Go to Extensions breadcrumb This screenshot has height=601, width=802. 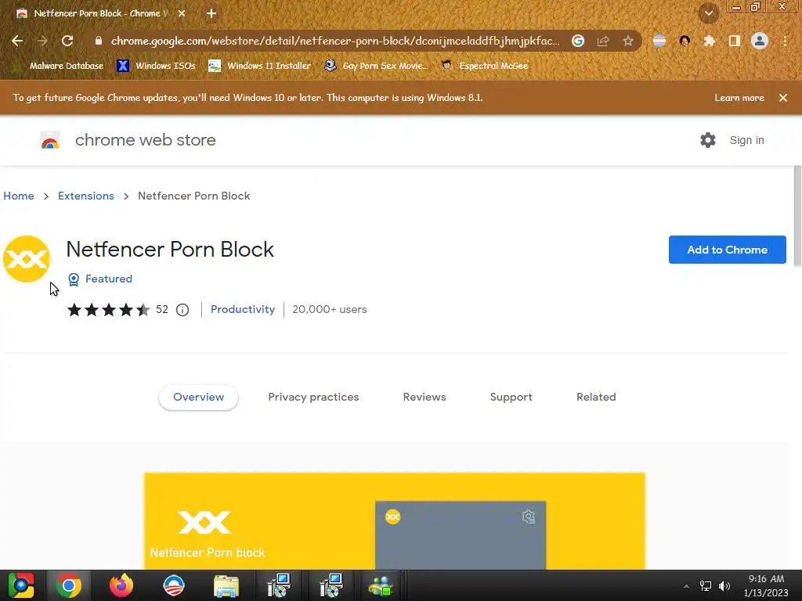click(x=86, y=196)
